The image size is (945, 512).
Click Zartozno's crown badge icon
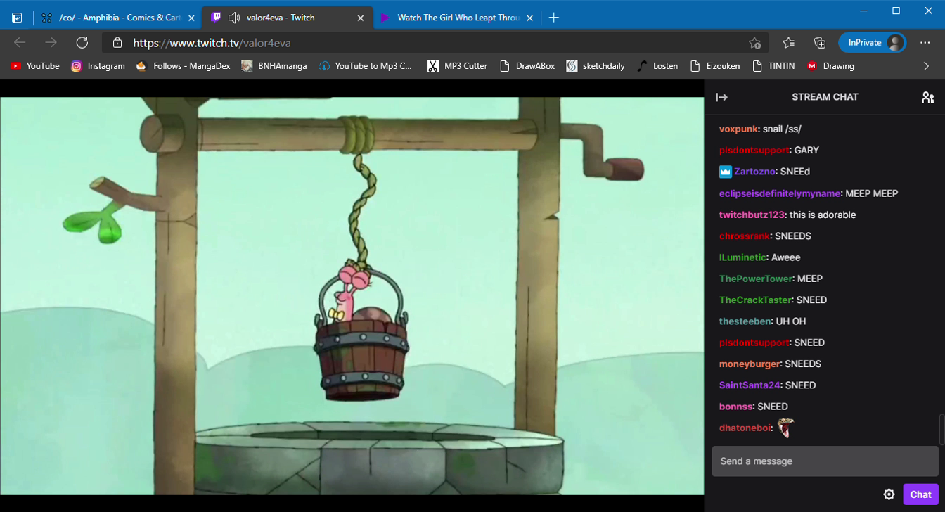click(726, 172)
